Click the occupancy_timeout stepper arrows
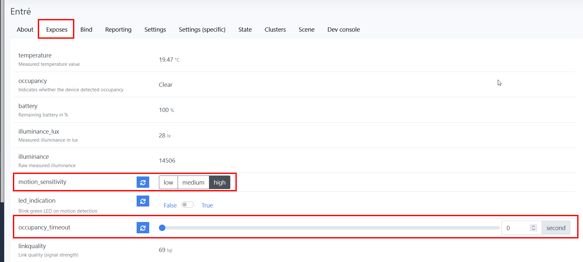Screen dimensions: 583x262 point(533,228)
